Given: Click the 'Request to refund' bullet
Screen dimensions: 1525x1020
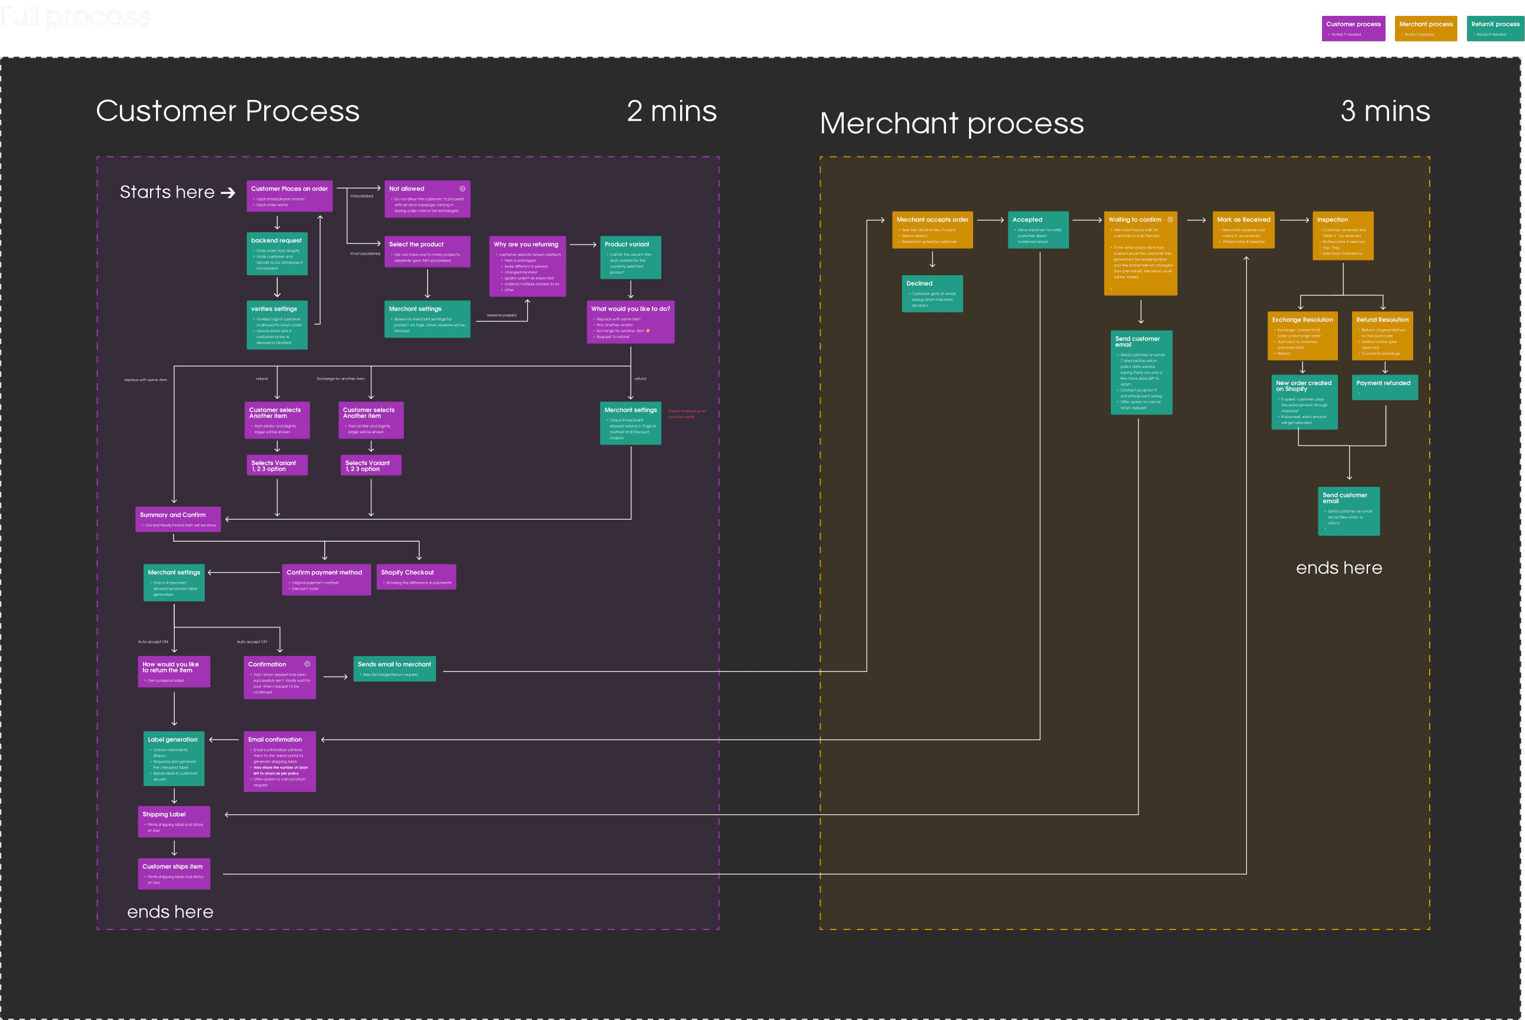Looking at the screenshot, I should pos(612,336).
